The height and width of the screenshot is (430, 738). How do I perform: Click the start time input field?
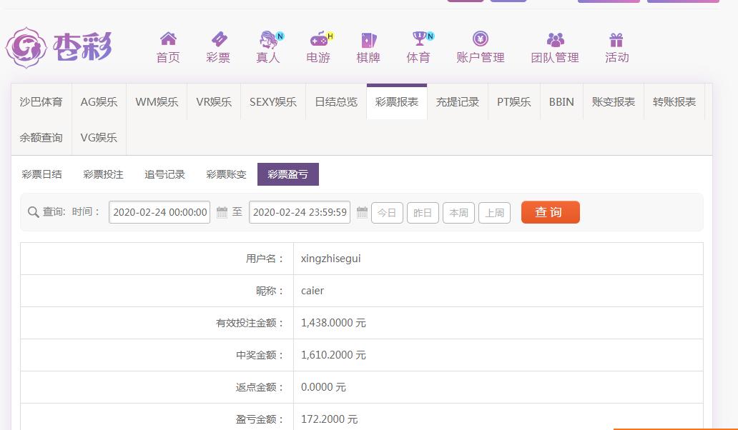pos(159,212)
